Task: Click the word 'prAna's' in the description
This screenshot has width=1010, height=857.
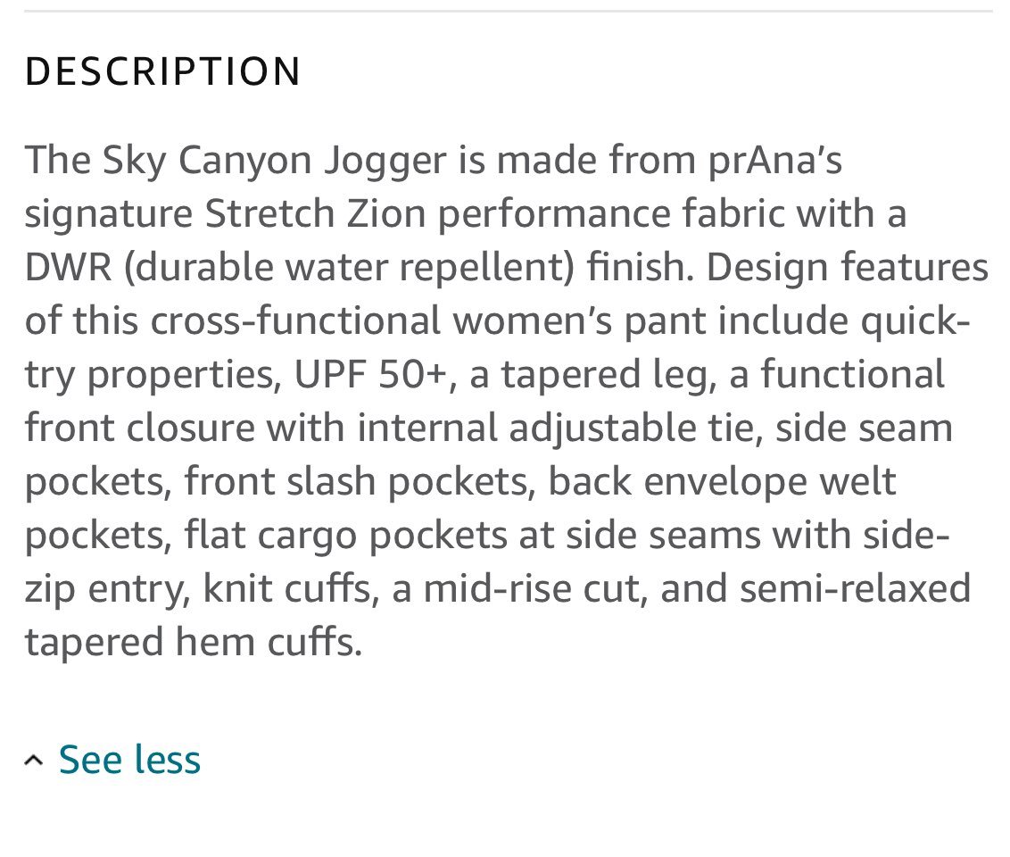Action: pos(774,160)
